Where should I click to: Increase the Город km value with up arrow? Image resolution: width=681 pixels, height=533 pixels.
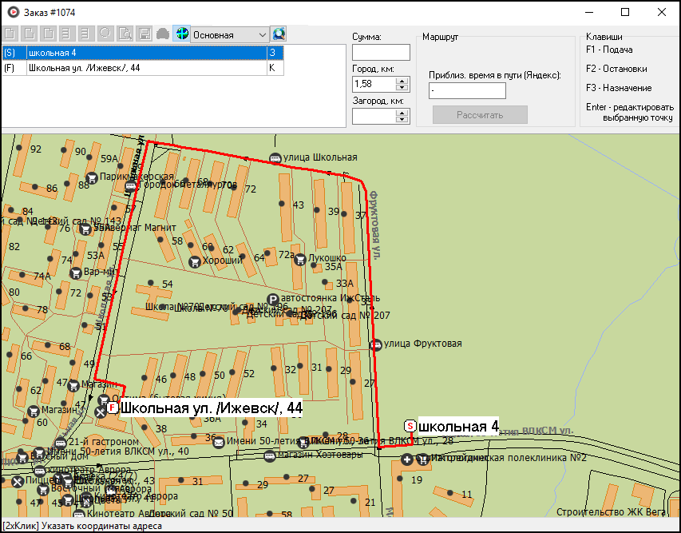click(402, 80)
